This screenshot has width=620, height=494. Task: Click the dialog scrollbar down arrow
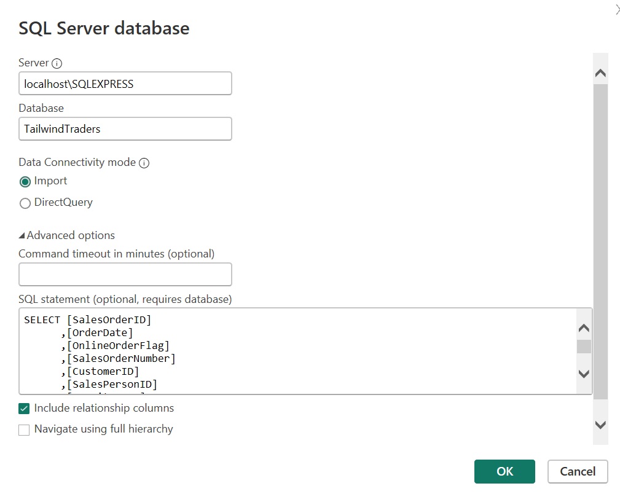(x=600, y=425)
